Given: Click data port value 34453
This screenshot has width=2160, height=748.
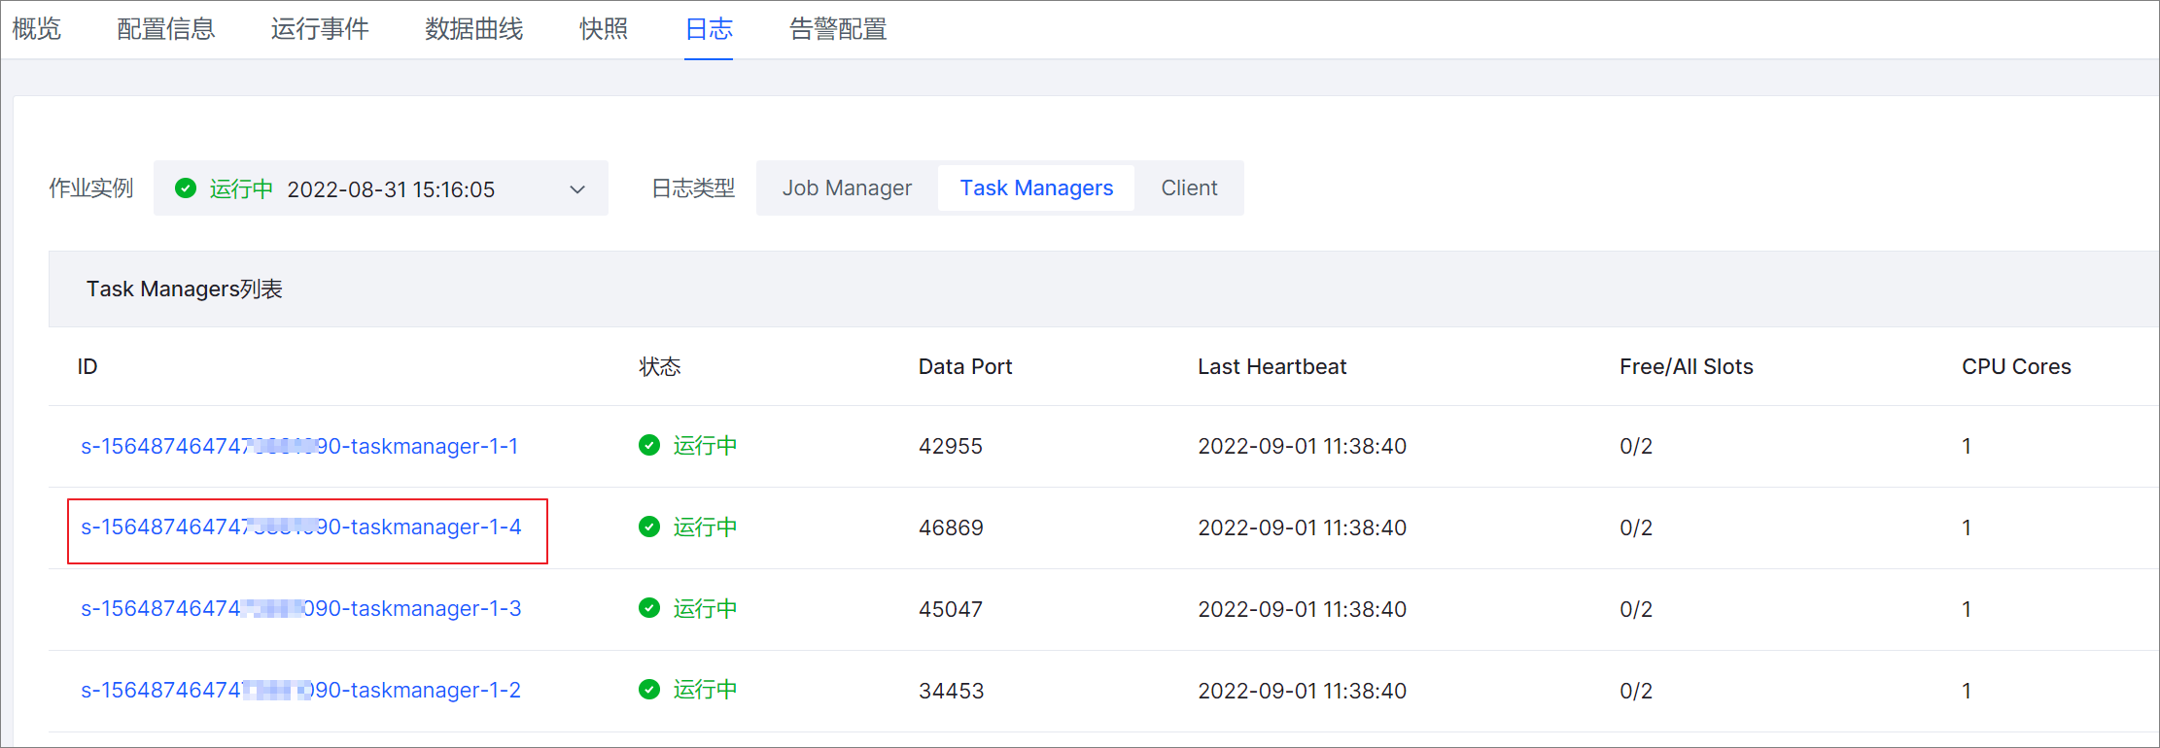Looking at the screenshot, I should (x=952, y=692).
